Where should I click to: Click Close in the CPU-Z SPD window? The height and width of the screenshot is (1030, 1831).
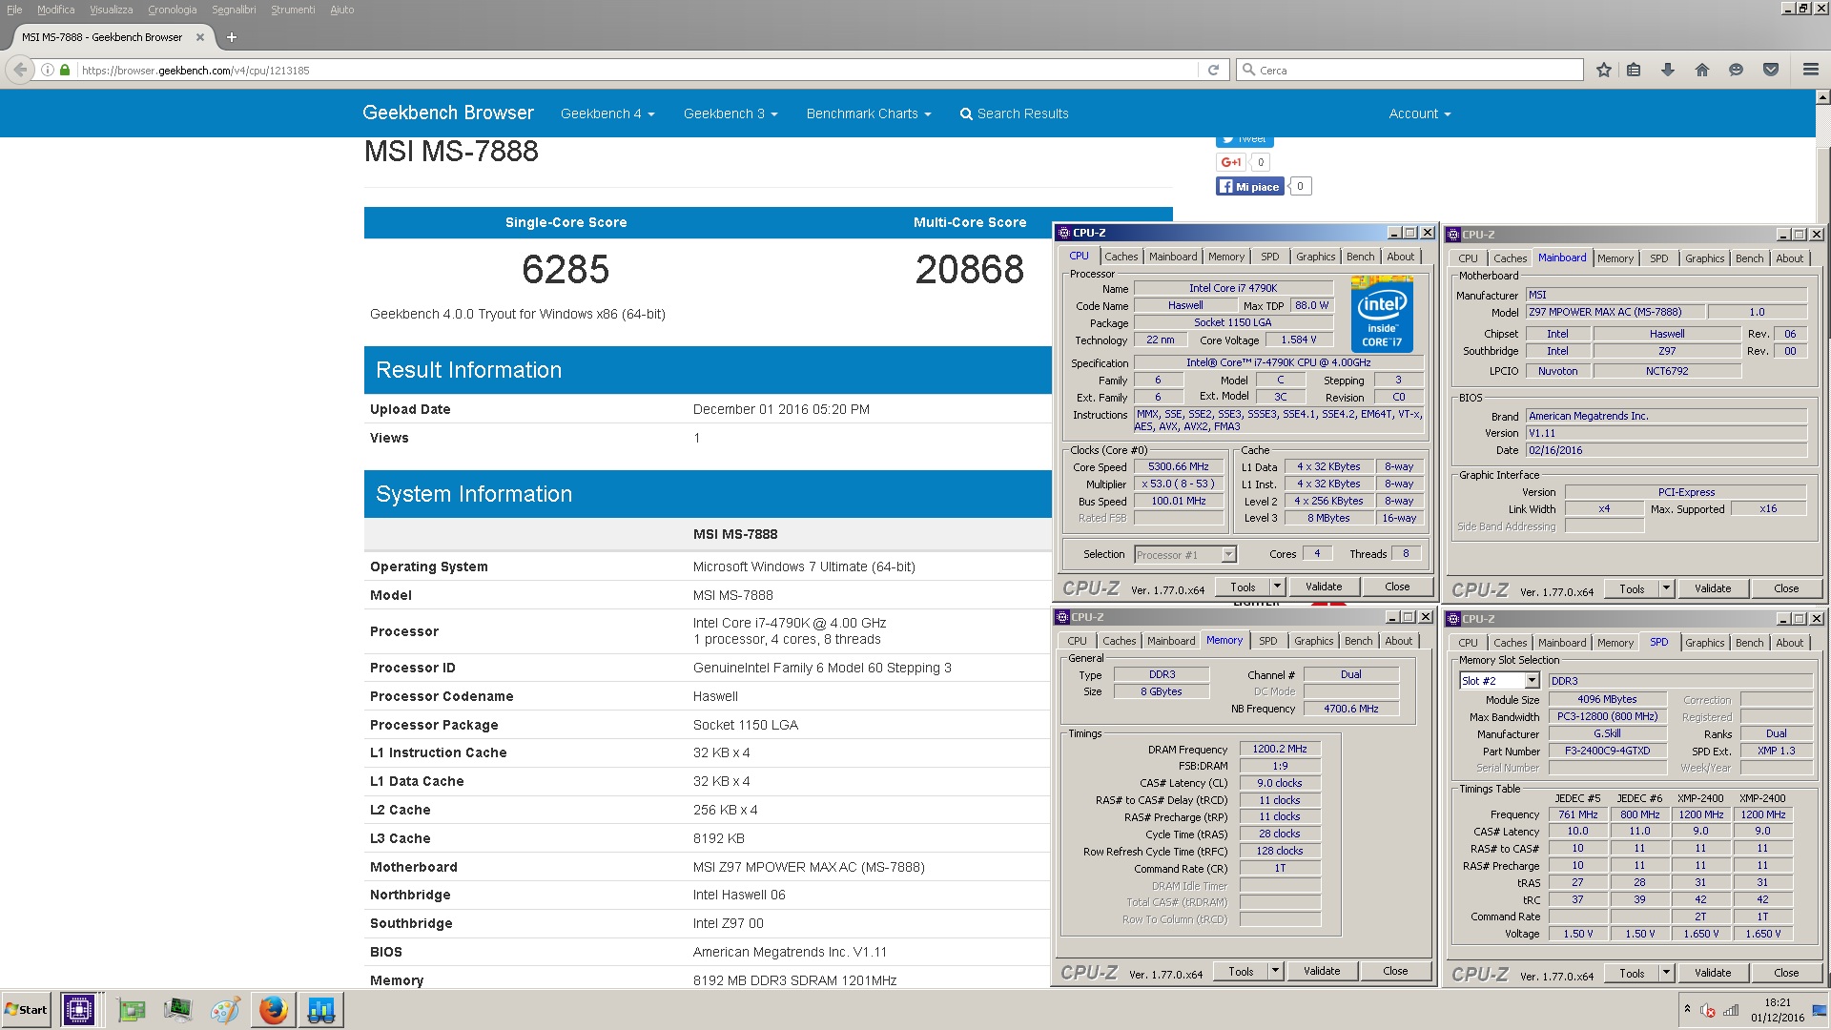coord(1786,973)
